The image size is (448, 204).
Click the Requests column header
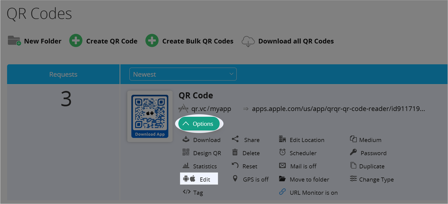(63, 74)
